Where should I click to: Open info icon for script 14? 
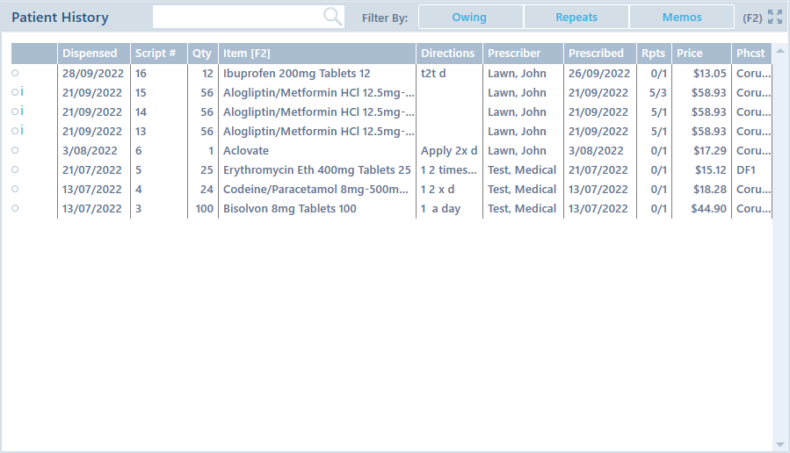(22, 112)
